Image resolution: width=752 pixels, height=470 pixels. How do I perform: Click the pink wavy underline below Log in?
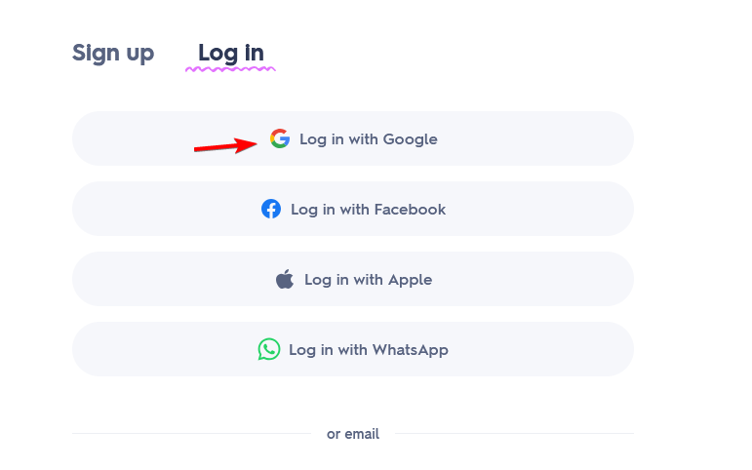[x=231, y=69]
